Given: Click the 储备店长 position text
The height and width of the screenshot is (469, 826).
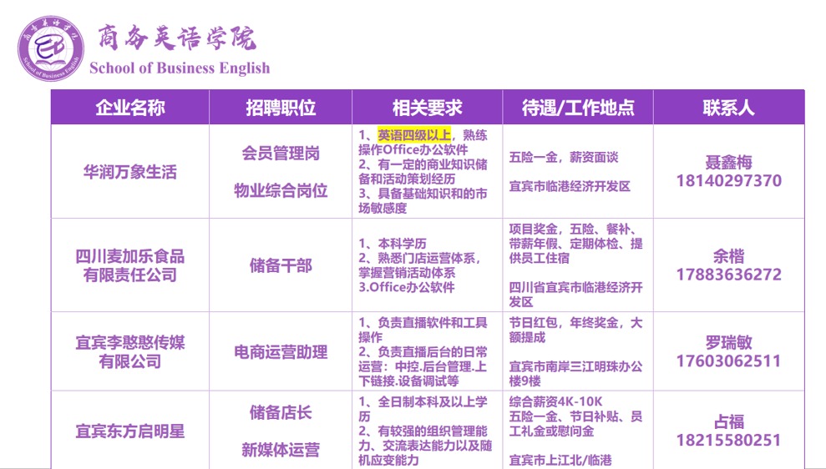Looking at the screenshot, I should [x=281, y=412].
